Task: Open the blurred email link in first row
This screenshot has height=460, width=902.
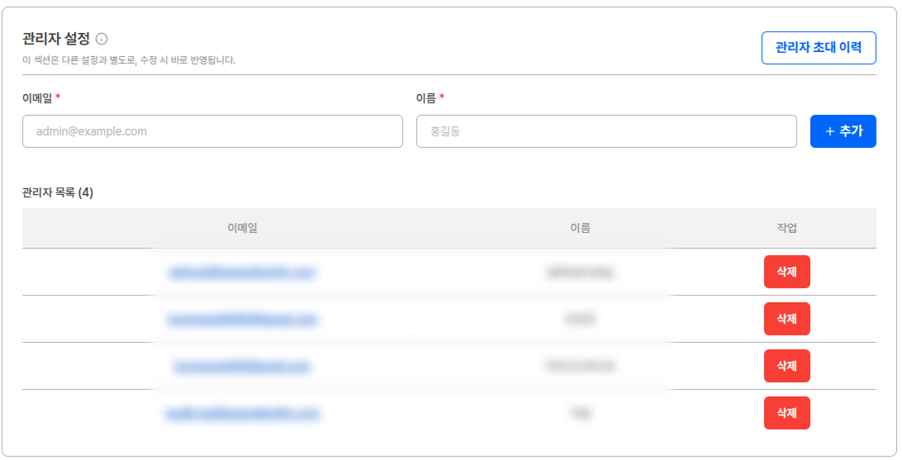Action: [241, 272]
